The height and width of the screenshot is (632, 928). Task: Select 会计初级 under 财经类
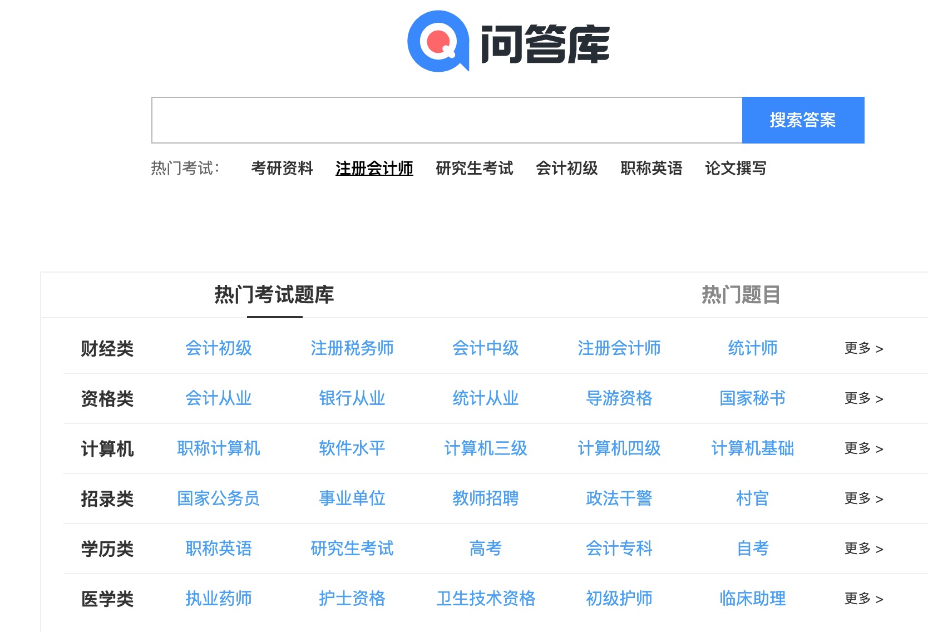click(218, 348)
